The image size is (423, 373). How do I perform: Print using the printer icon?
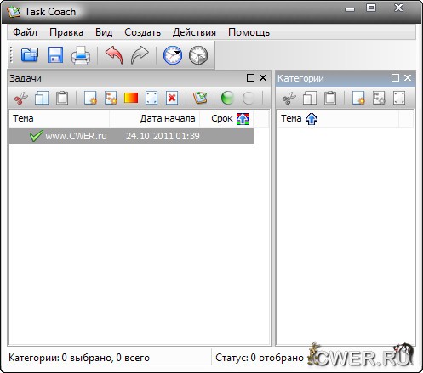pos(81,54)
